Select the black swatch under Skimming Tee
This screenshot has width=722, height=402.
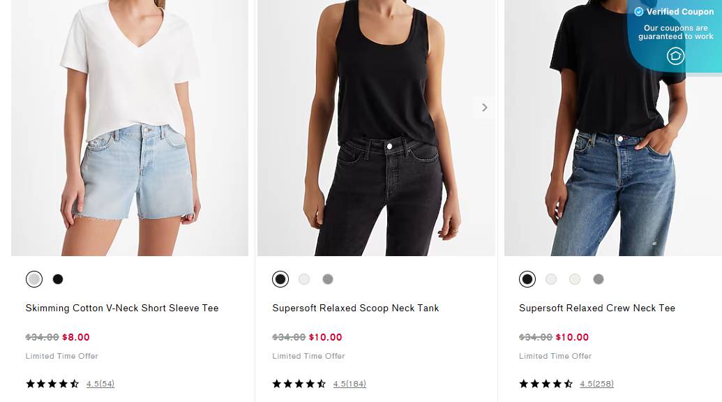click(58, 278)
